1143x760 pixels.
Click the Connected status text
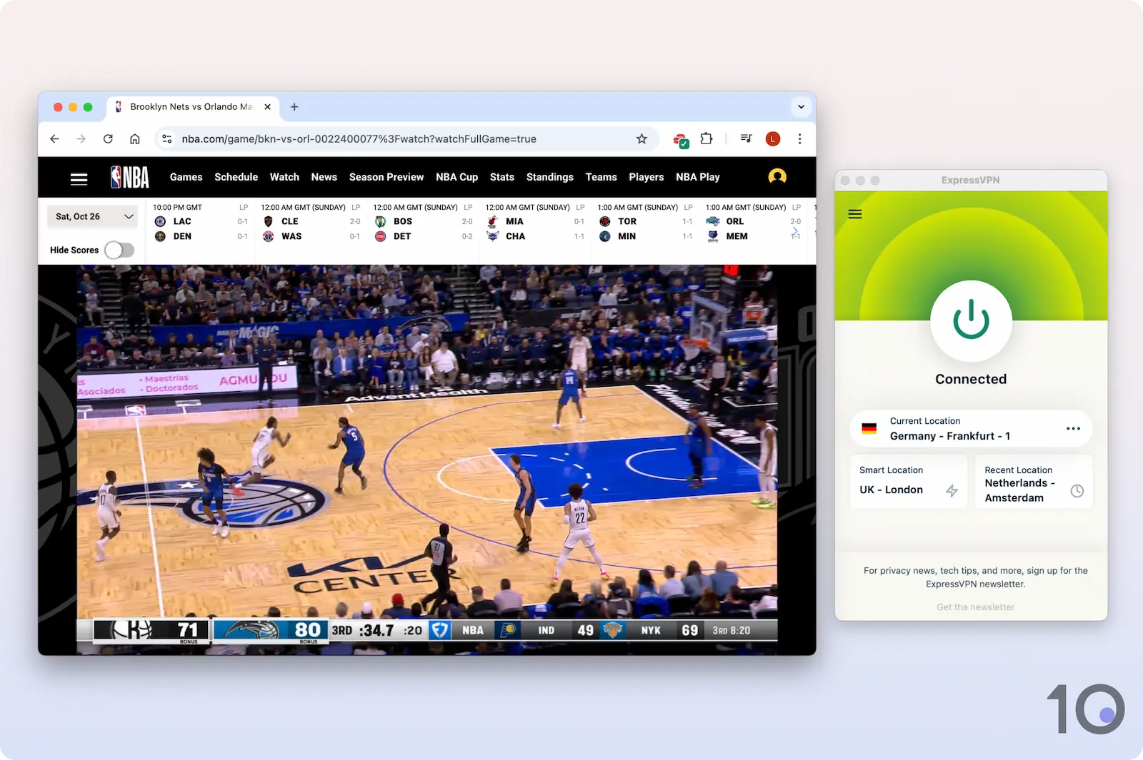click(x=971, y=379)
